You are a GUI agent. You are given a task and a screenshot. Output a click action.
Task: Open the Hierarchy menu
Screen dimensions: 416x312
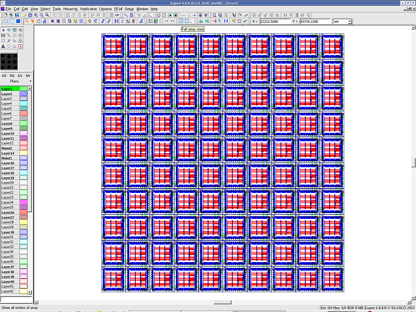(x=70, y=9)
